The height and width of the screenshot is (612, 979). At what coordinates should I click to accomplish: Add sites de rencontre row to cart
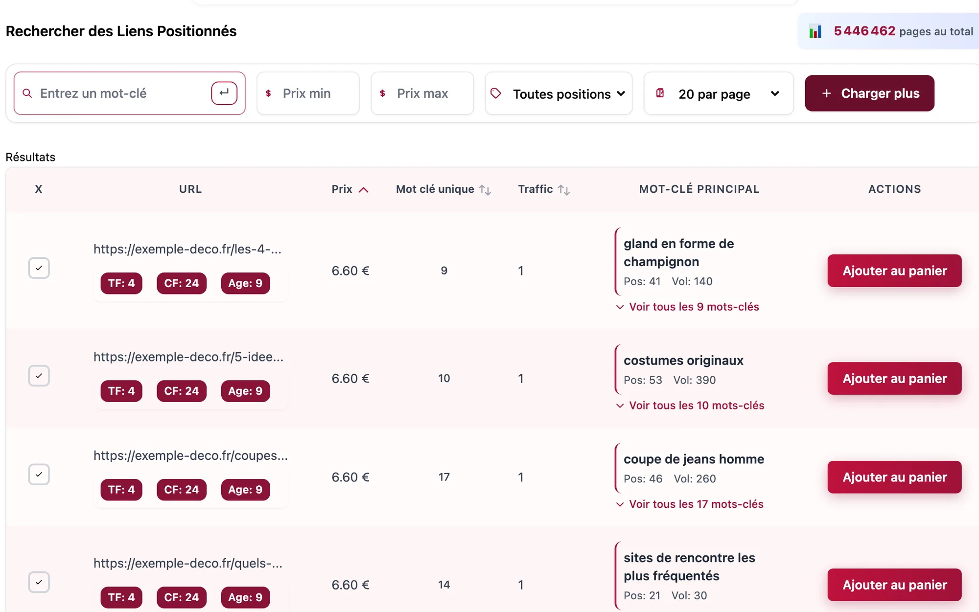[x=894, y=585]
